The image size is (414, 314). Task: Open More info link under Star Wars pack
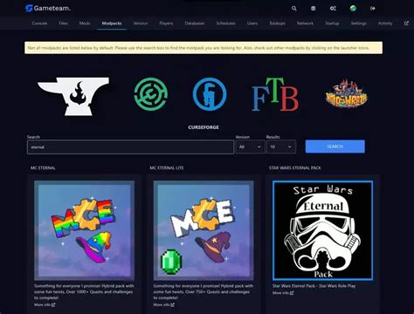[283, 293]
